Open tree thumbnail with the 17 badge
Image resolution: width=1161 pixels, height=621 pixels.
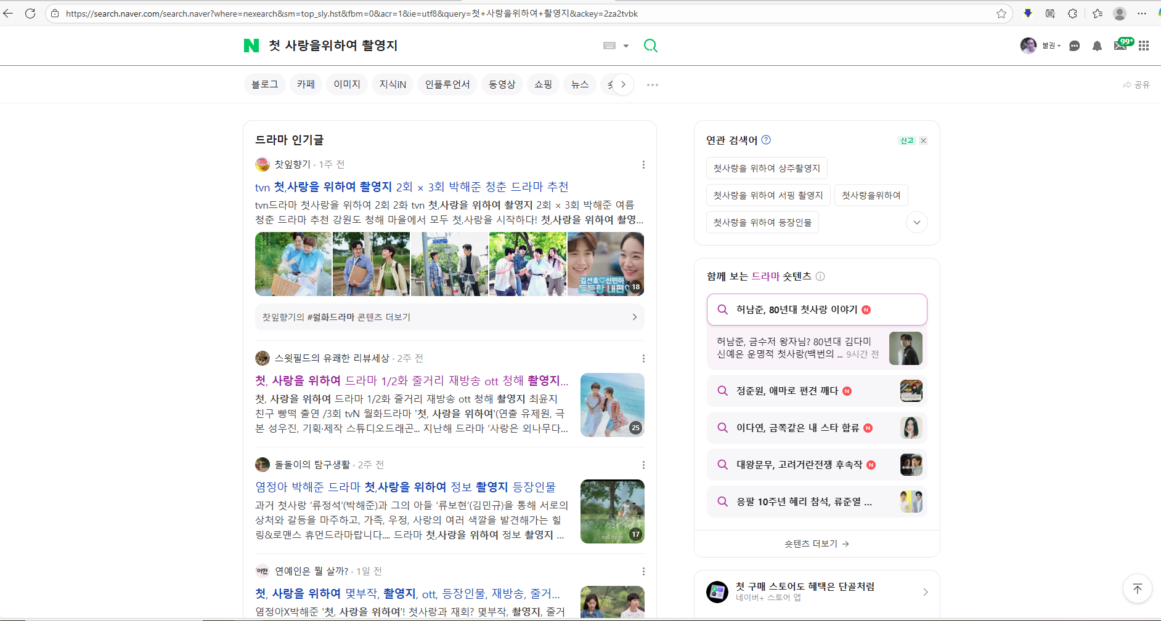click(613, 511)
